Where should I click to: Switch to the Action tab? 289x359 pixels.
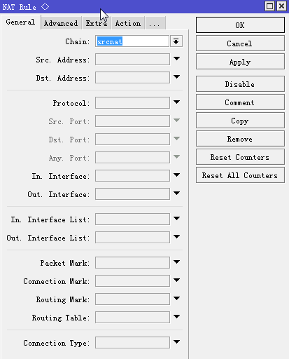click(128, 23)
